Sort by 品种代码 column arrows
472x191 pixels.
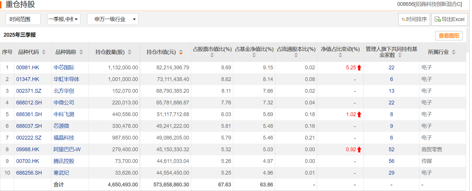pyautogui.click(x=44, y=52)
